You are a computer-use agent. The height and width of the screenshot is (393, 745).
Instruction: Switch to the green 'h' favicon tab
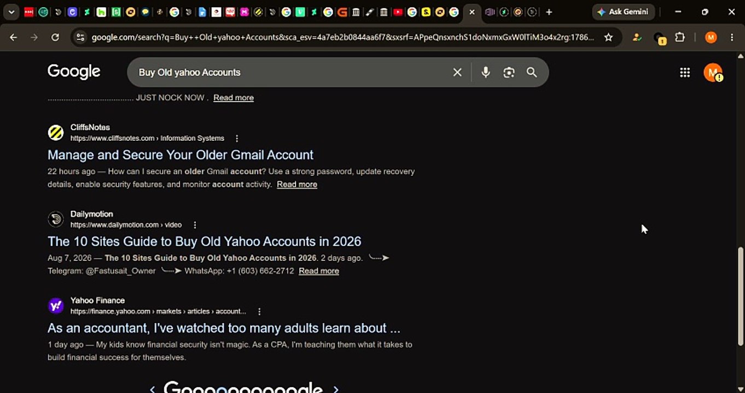tap(101, 12)
